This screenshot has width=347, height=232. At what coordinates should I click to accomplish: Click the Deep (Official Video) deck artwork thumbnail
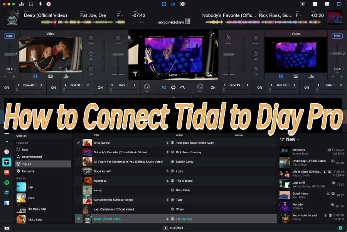point(12,17)
